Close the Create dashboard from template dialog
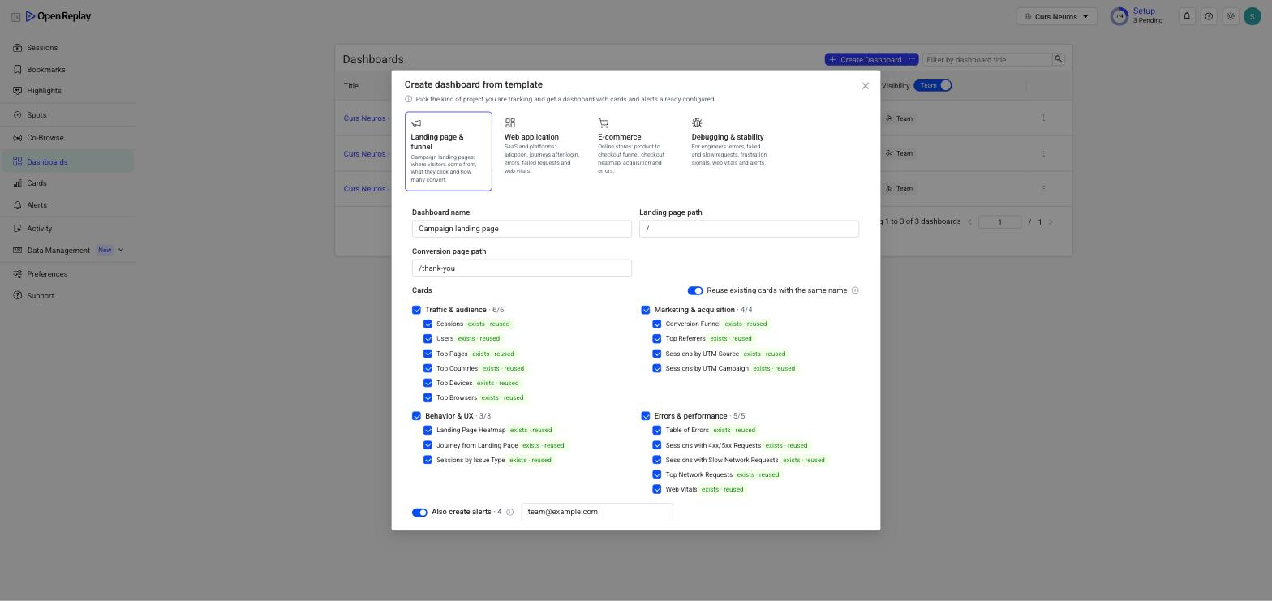The image size is (1272, 601). 866,86
